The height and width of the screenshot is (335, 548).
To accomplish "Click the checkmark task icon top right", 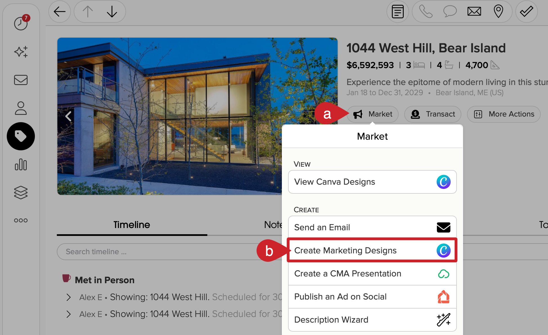I will pos(526,12).
